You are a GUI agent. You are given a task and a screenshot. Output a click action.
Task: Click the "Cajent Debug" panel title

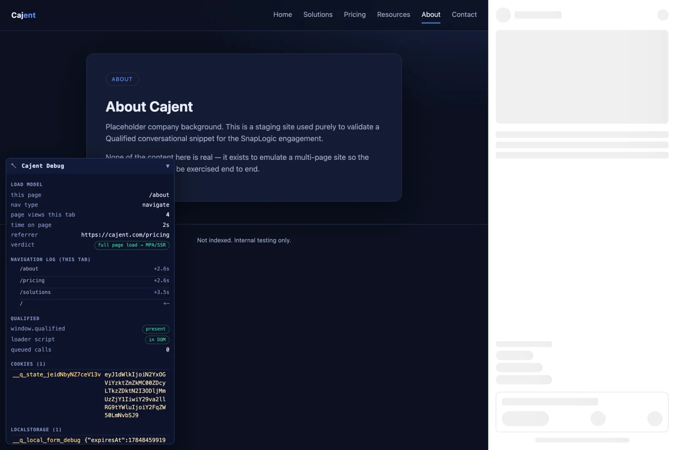[43, 166]
